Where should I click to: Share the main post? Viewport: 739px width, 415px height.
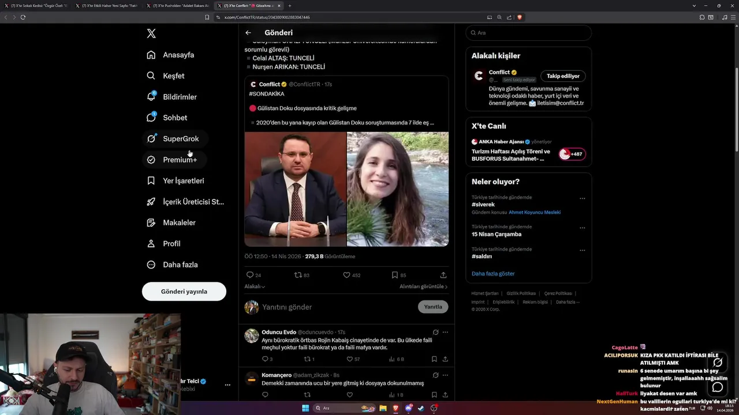[443, 275]
